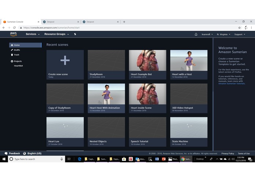
Task: Change language via English (US)
Action: click(32, 154)
